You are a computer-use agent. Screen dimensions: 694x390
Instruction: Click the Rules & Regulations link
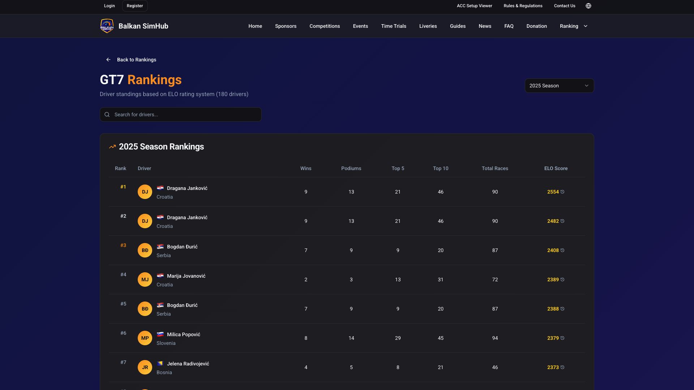[523, 6]
